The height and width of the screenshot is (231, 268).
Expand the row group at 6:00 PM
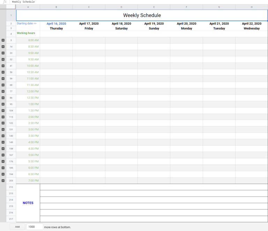tap(3, 168)
